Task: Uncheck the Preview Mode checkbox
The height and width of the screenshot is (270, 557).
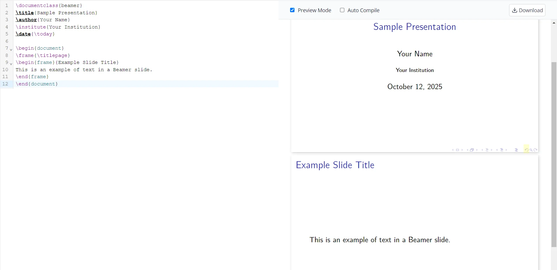Action: click(292, 10)
